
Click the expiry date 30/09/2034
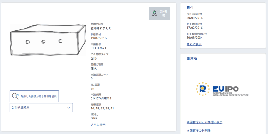click(x=194, y=37)
